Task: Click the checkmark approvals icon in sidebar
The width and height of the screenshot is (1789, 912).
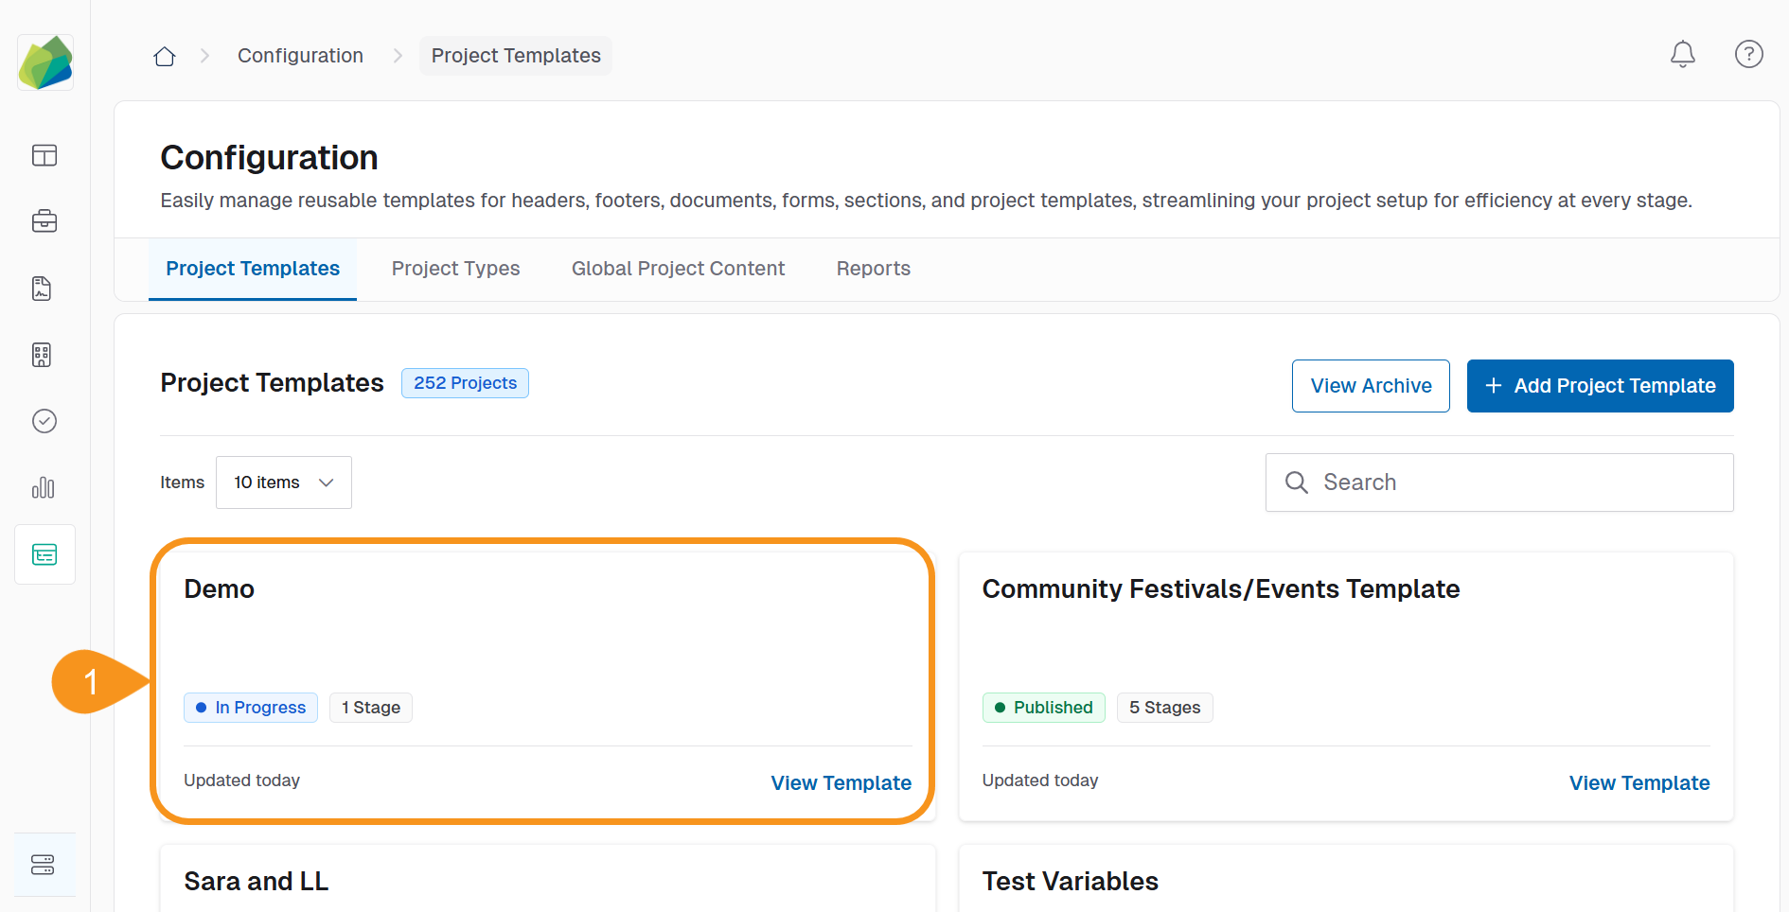Action: click(x=44, y=421)
